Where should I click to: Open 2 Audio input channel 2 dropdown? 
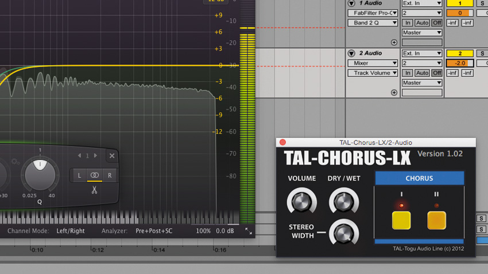(422, 63)
